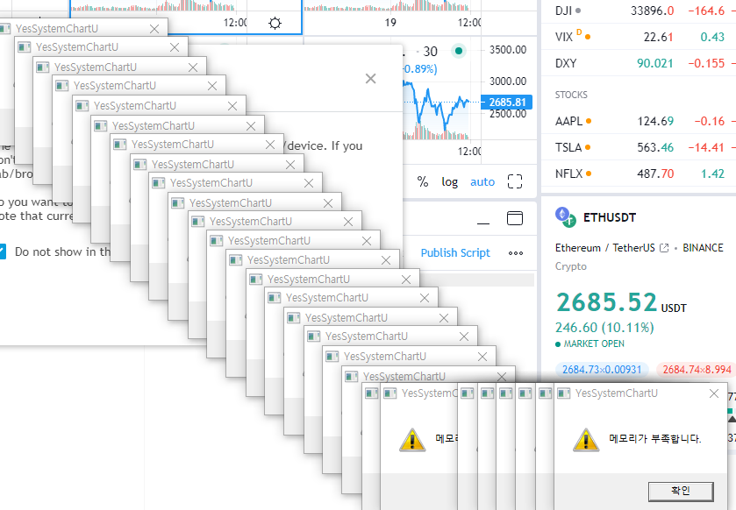736x510 pixels.
Task: Open the DJI index in the watchlist
Action: (565, 11)
